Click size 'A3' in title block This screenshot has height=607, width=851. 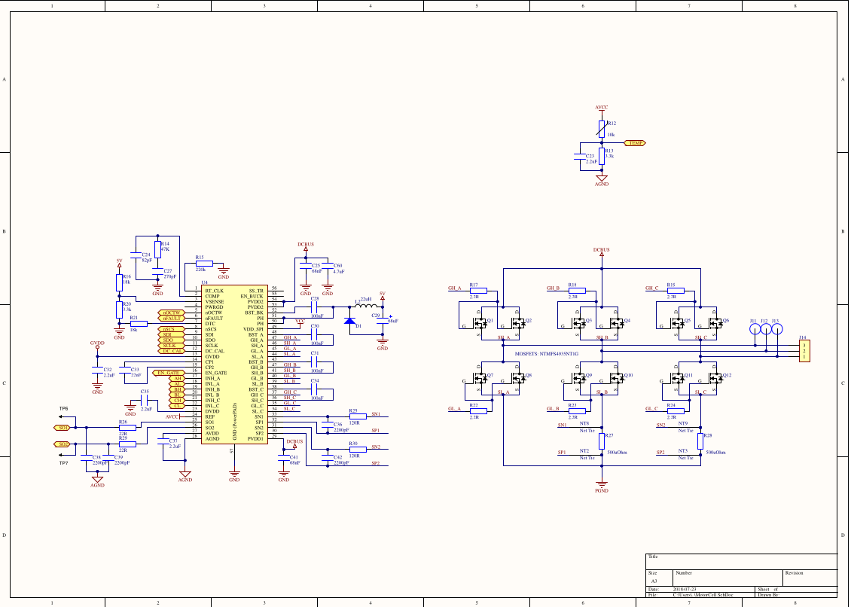coord(654,581)
